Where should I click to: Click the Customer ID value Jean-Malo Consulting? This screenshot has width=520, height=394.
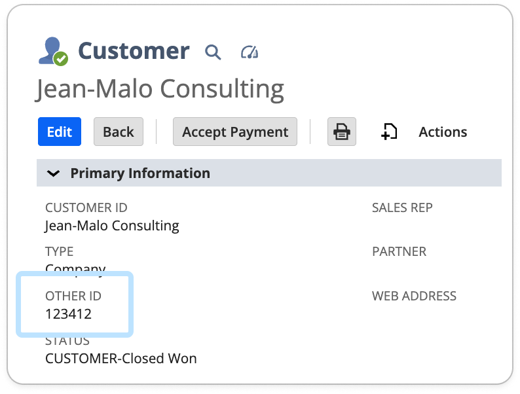point(112,226)
